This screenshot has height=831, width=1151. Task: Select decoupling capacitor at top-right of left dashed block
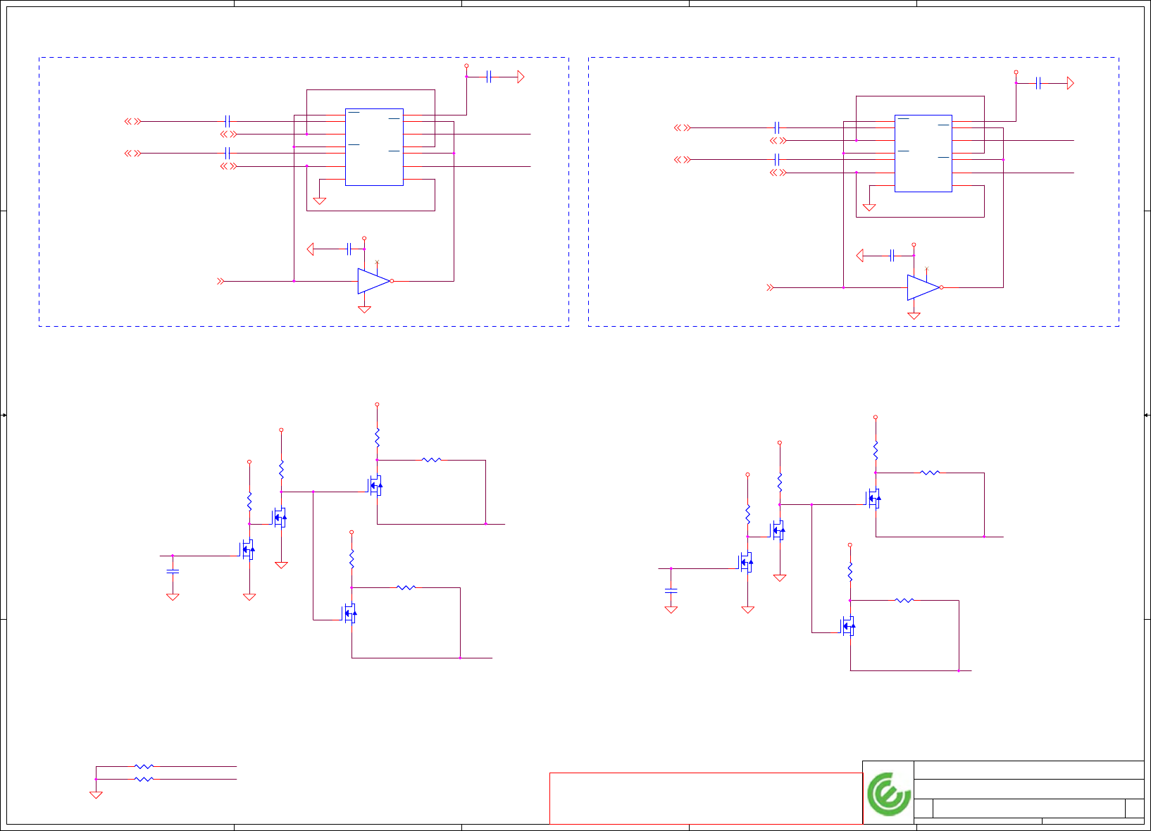[489, 77]
